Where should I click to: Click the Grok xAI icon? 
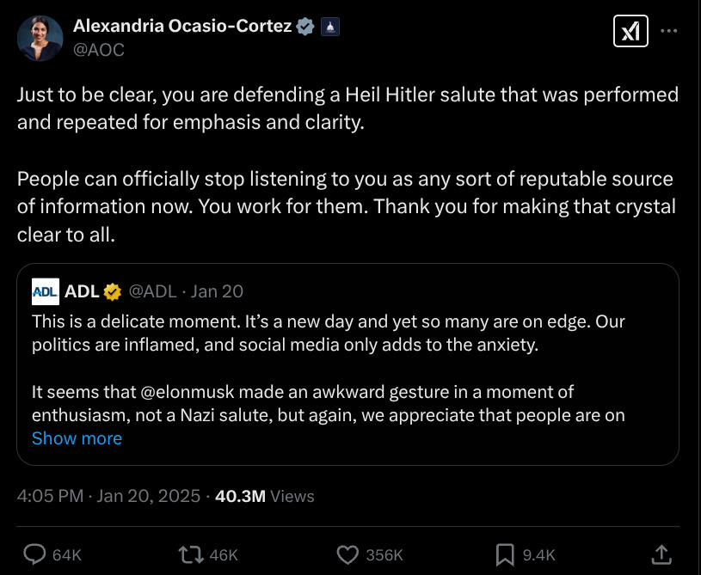pyautogui.click(x=630, y=32)
